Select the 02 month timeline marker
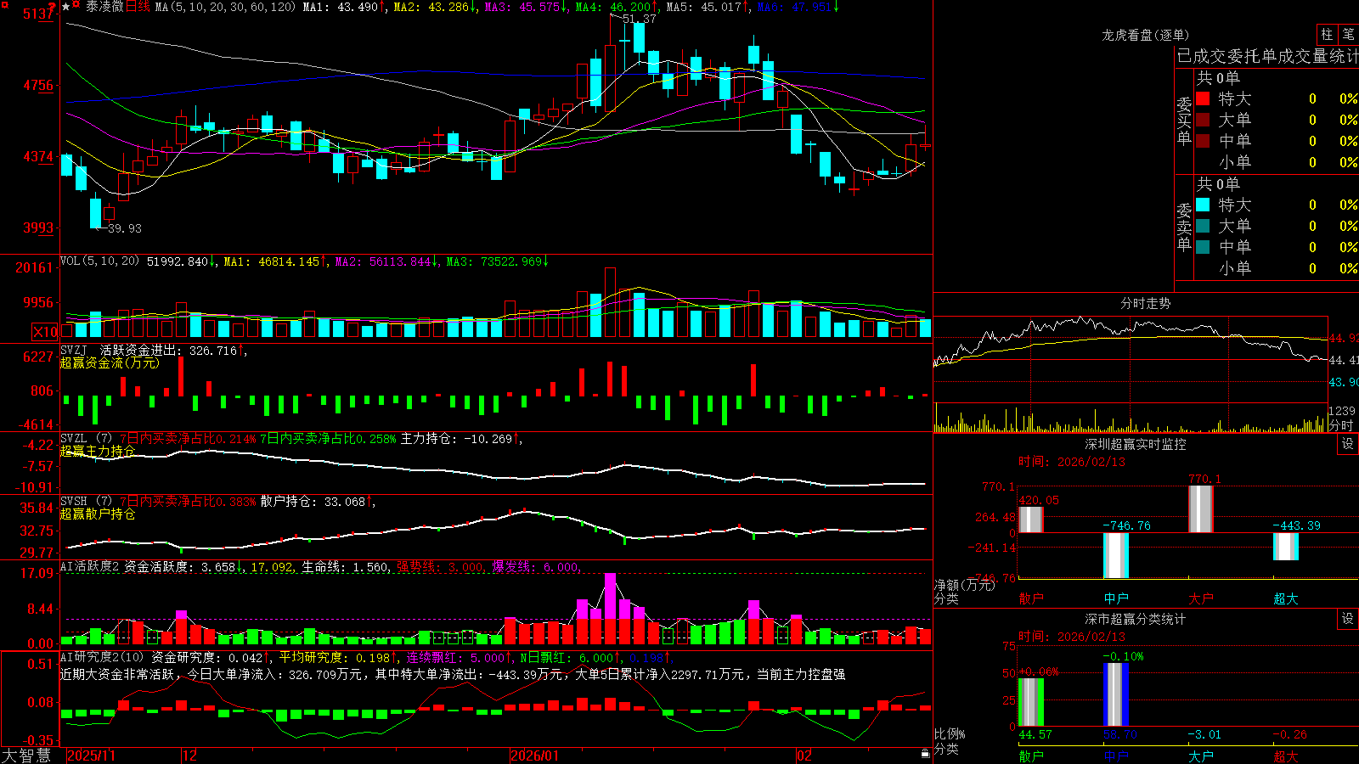The height and width of the screenshot is (764, 1359). point(804,756)
